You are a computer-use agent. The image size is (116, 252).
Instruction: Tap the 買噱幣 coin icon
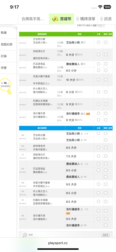pos(55,19)
